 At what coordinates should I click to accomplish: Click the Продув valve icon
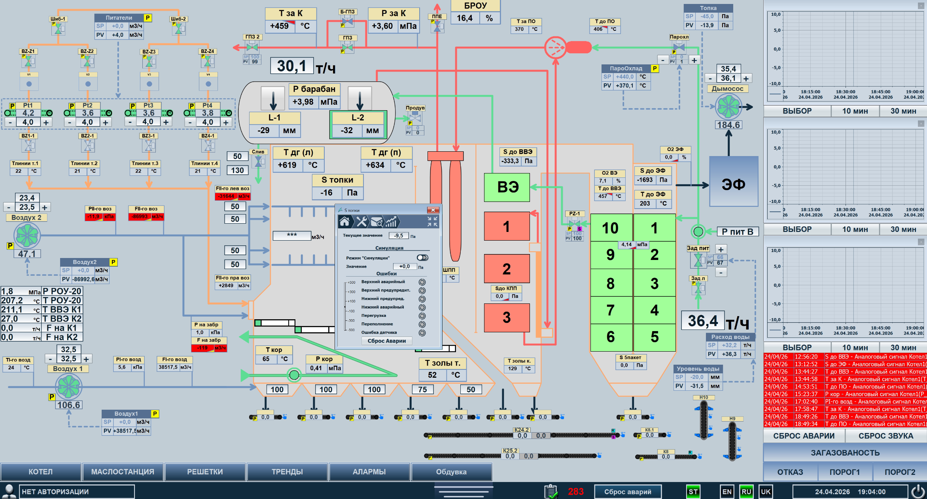point(415,118)
